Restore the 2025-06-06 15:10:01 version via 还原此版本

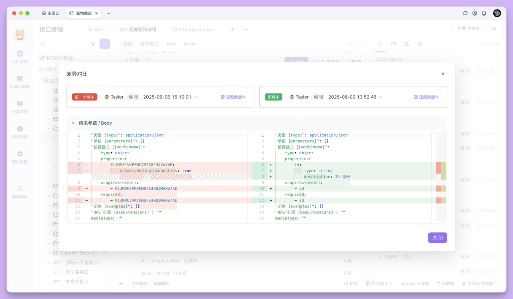coord(233,97)
